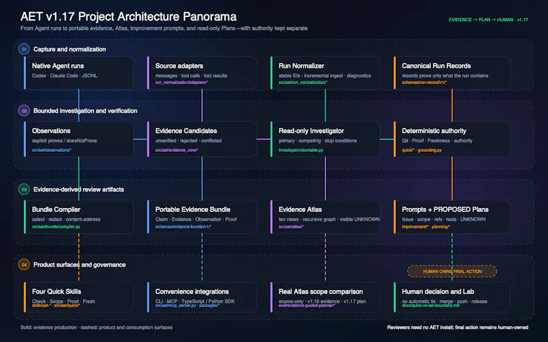This screenshot has height=342, width=548.
Task: Click 'select · redact · content-address' text
Action: pyautogui.click(x=66, y=220)
